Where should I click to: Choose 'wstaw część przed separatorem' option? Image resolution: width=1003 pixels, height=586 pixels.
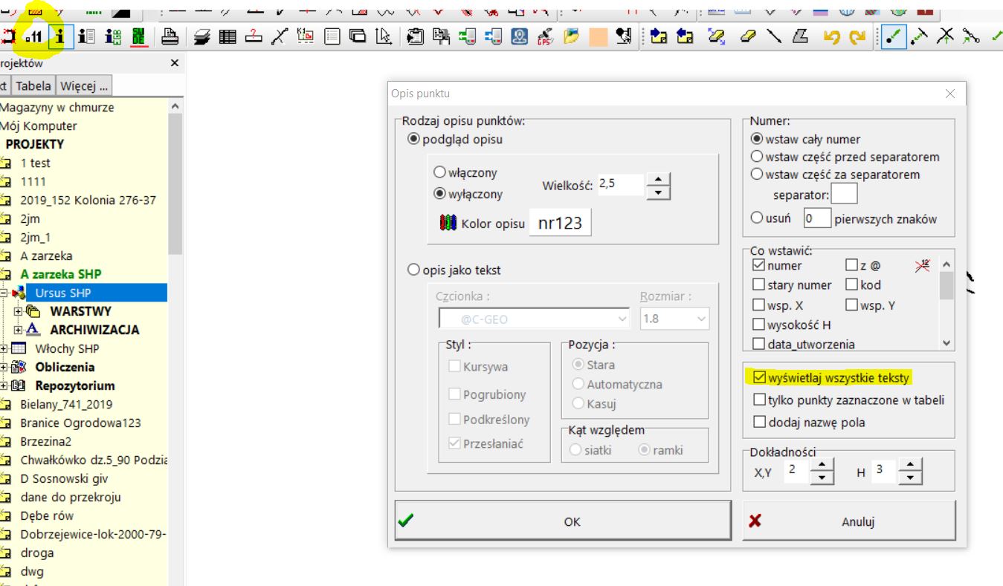pos(757,157)
